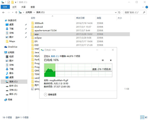Sort by 修改日期 column header
The height and width of the screenshot is (120, 149).
click(x=80, y=18)
